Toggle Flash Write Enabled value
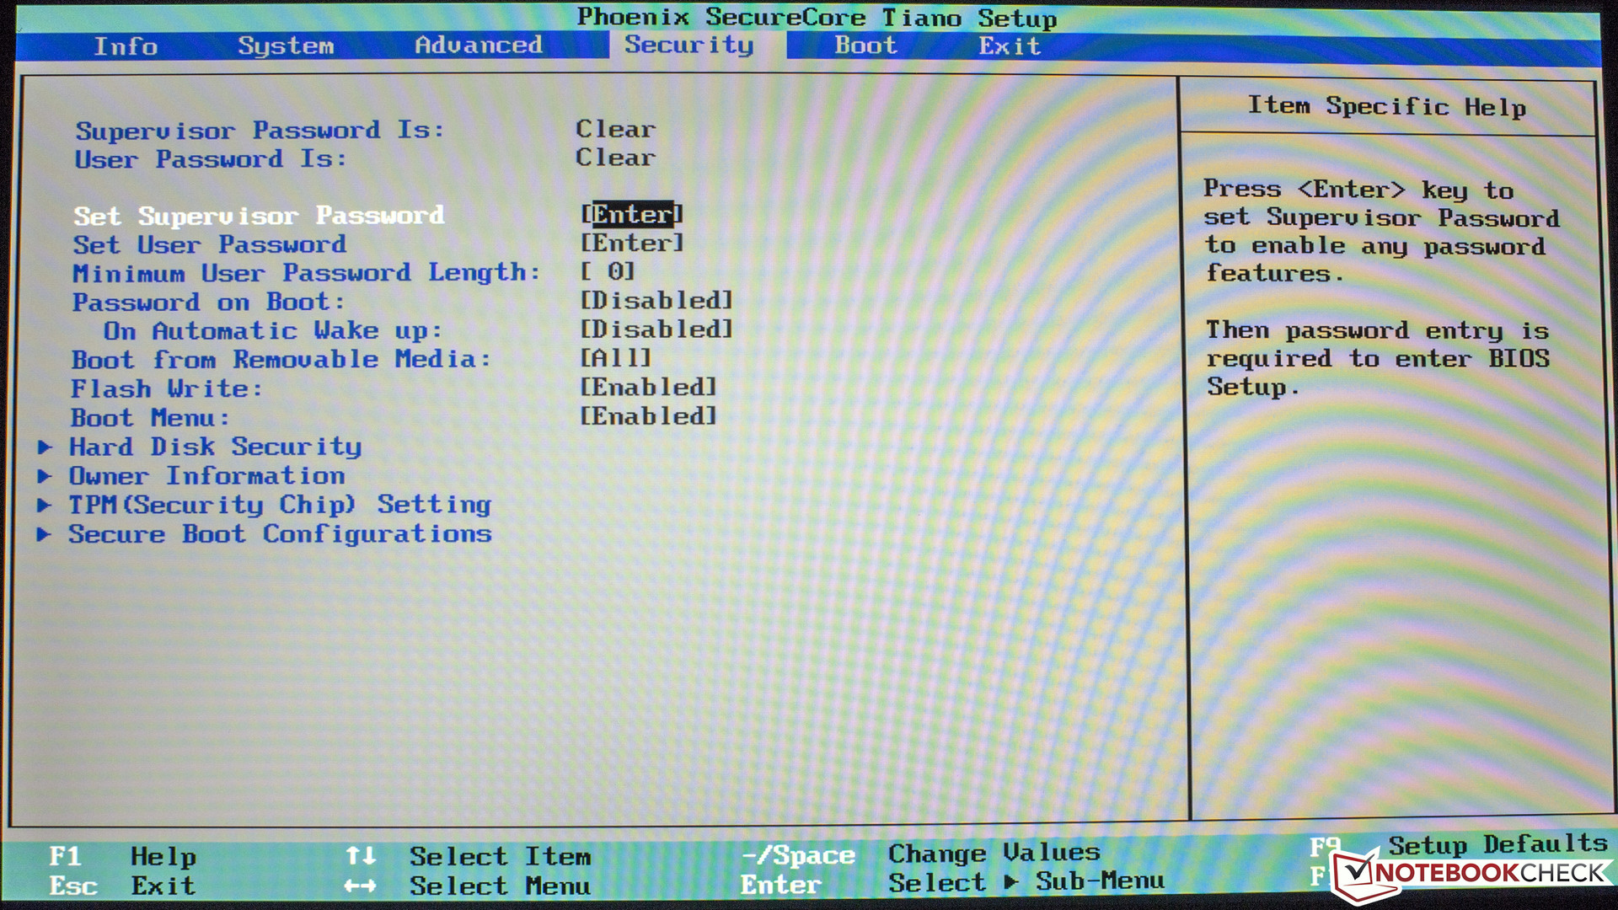 [647, 388]
